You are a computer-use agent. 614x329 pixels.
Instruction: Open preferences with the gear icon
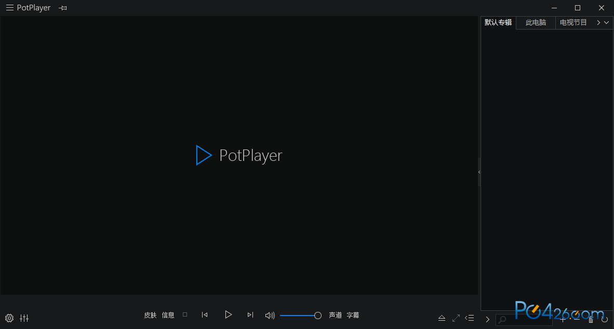(9, 318)
